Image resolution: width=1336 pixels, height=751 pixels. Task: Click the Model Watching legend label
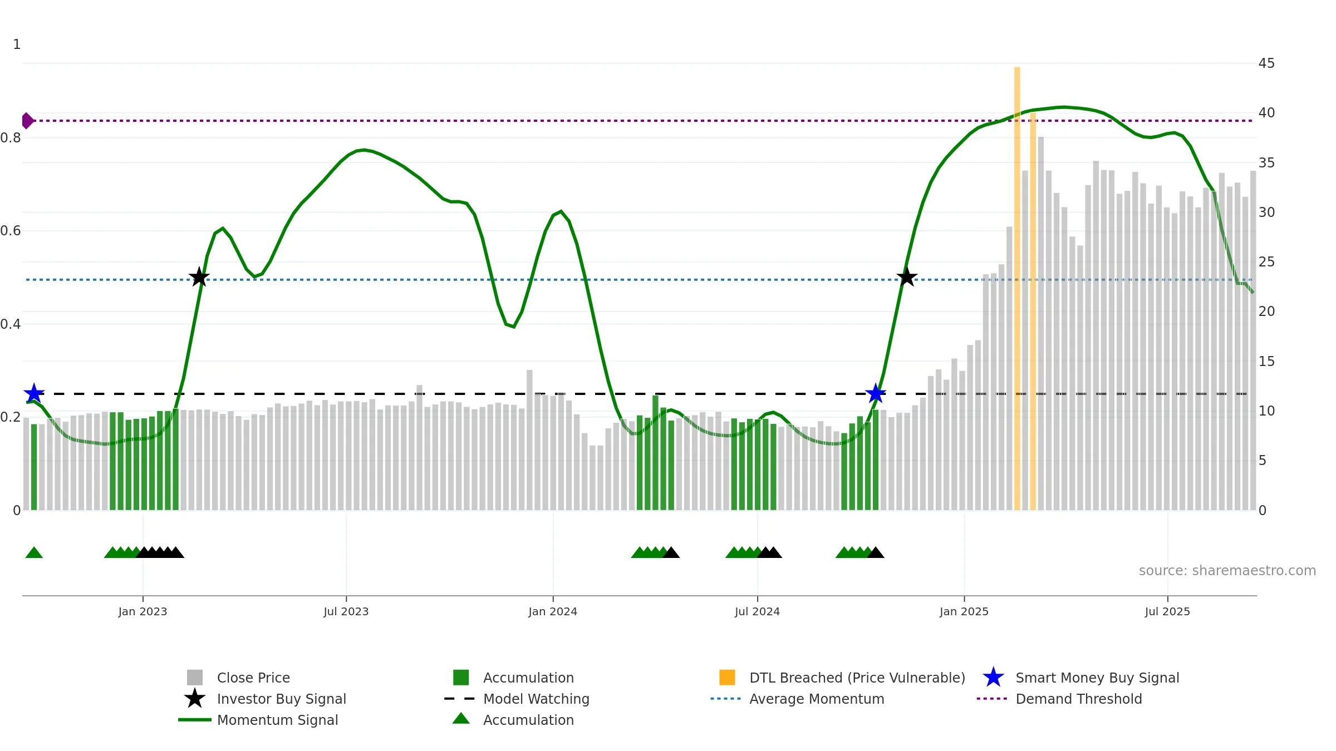[536, 699]
